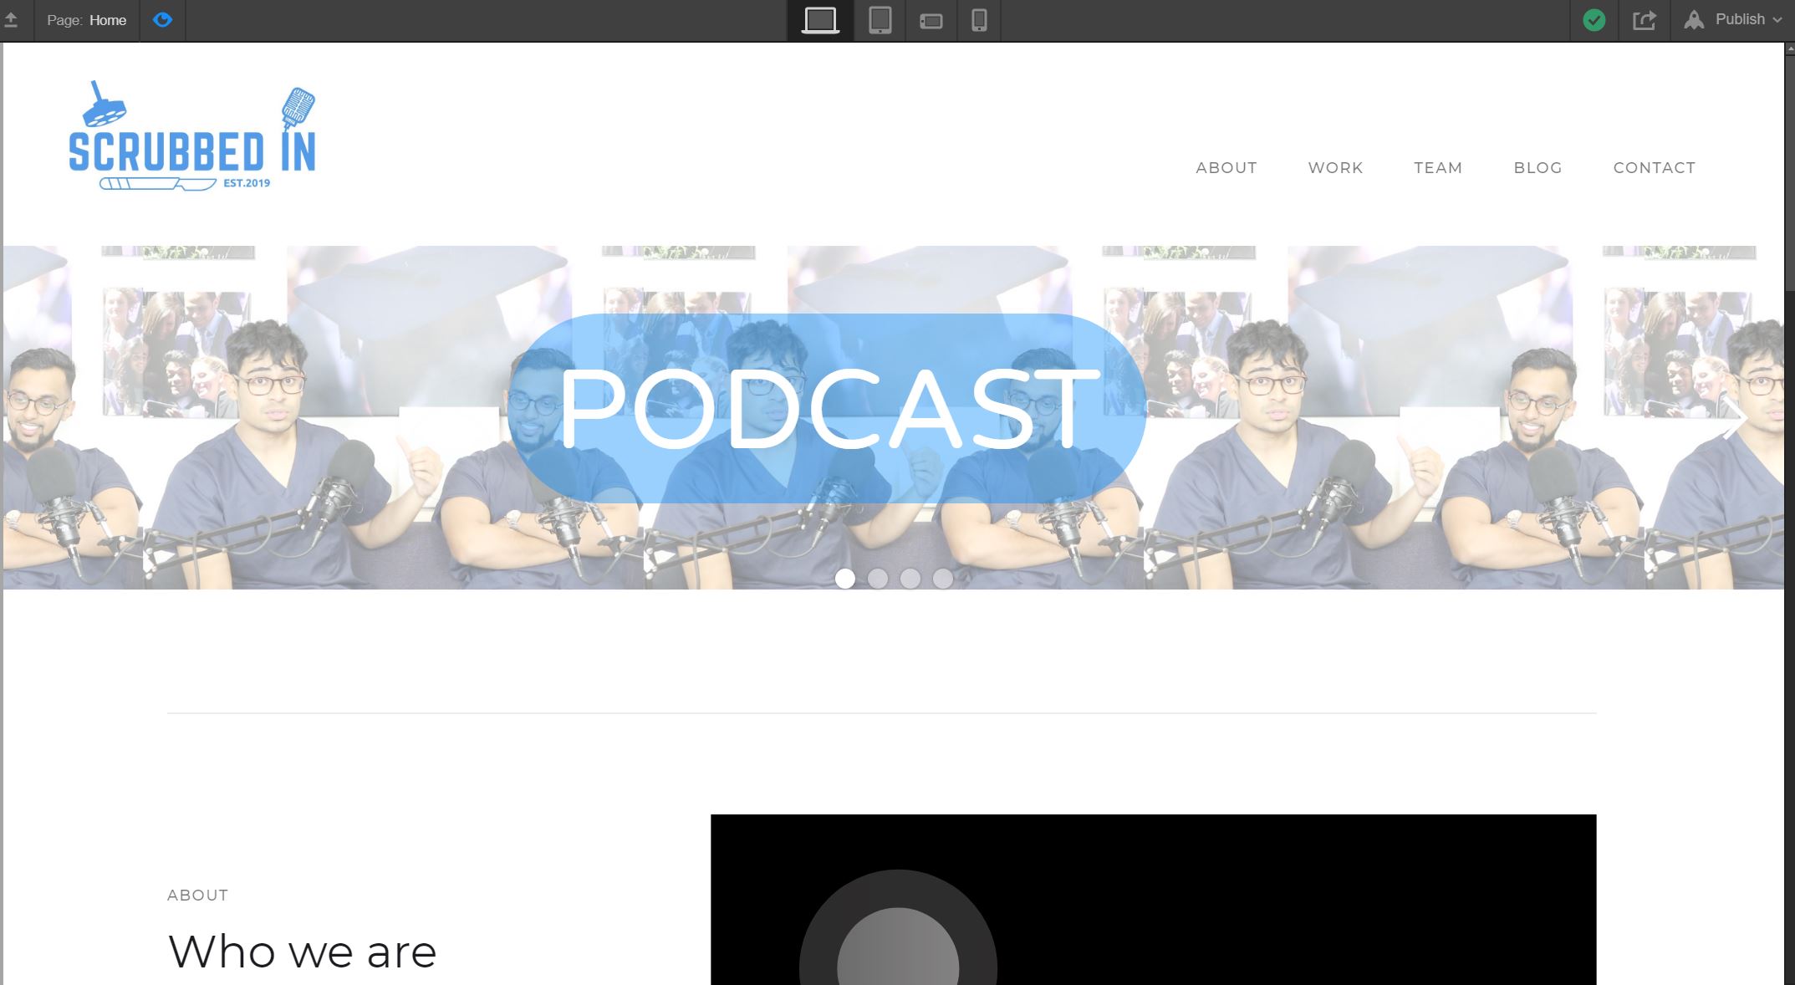Switch to mobile landscape view
This screenshot has height=985, width=1795.
point(931,21)
